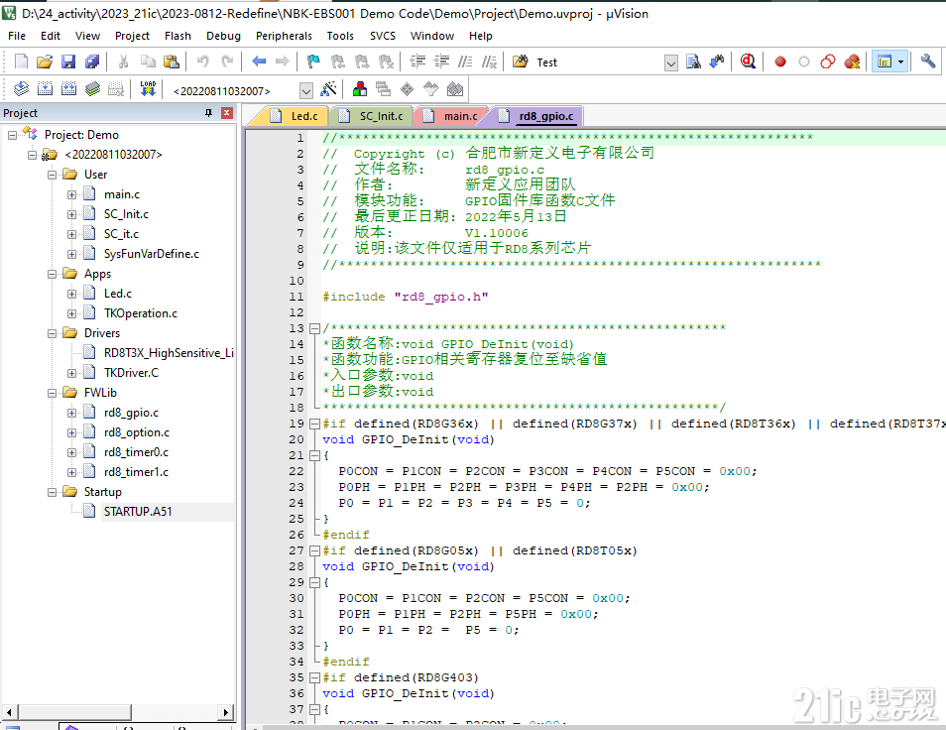Undo the last edit
This screenshot has height=730, width=946.
[x=202, y=61]
